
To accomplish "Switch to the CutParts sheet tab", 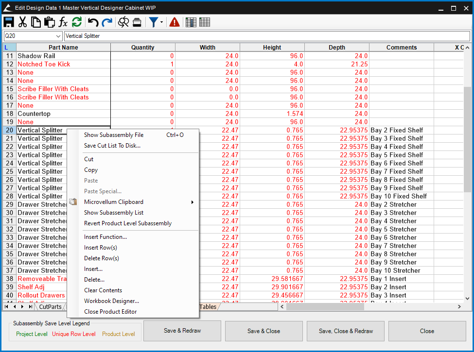I will (x=51, y=307).
